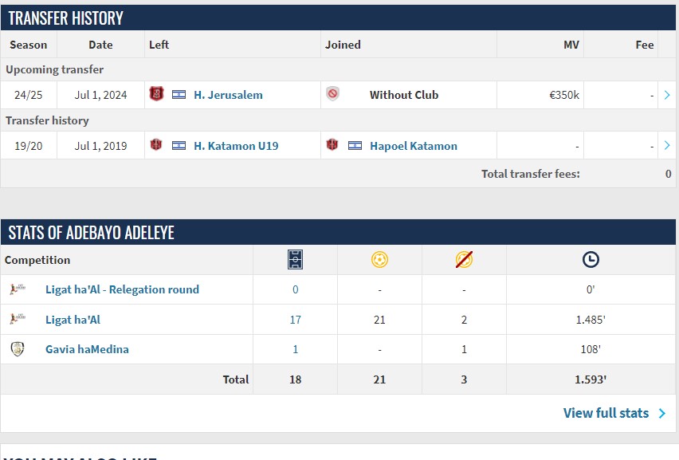Viewport: 679px width, 460px height.
Task: Click the Hapoel Katamon club crest icon
Action: (x=332, y=145)
